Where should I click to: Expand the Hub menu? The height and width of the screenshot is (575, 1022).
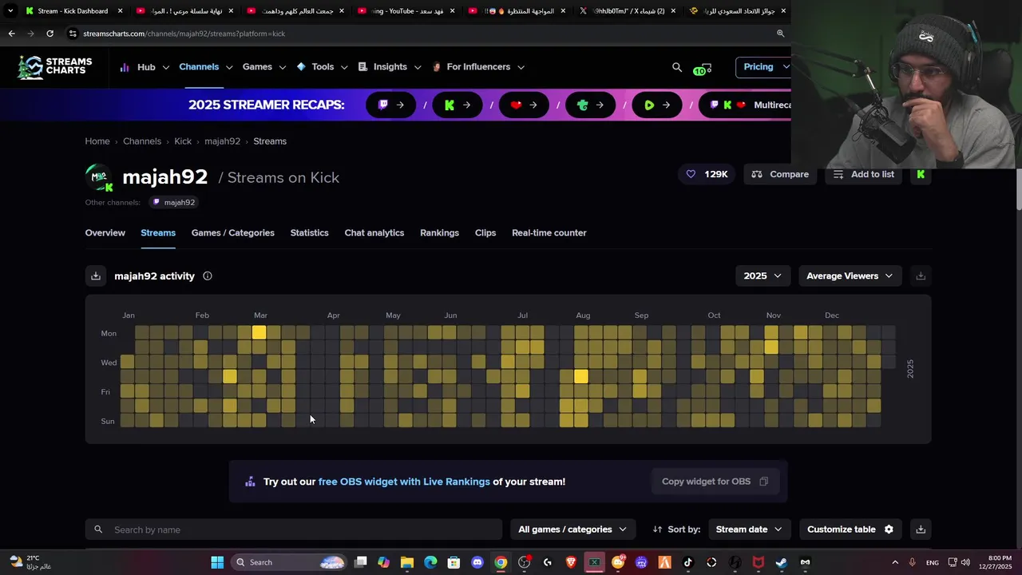[145, 67]
